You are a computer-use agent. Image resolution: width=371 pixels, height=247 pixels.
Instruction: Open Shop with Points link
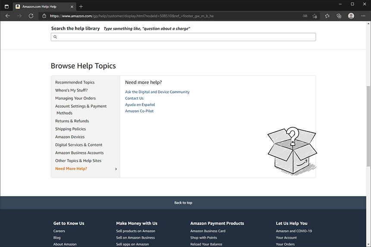tap(204, 238)
